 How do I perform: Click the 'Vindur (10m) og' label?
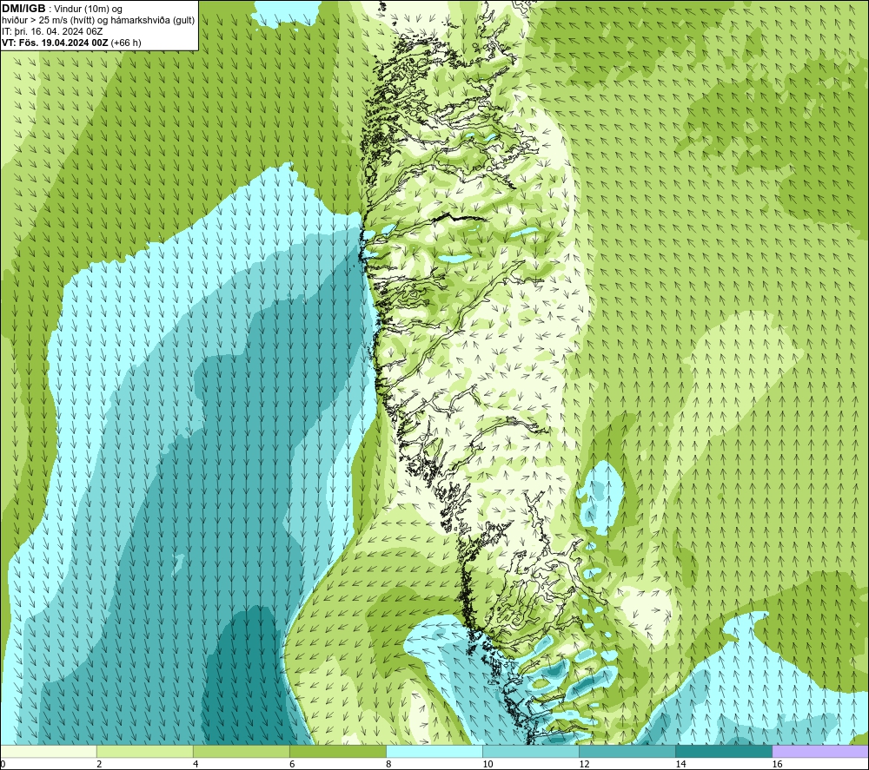pos(88,10)
